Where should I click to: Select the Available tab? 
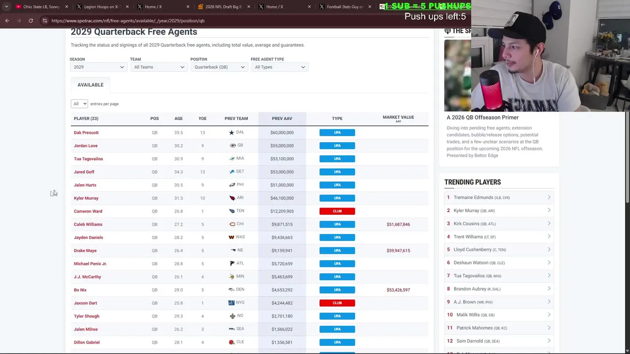tap(91, 85)
